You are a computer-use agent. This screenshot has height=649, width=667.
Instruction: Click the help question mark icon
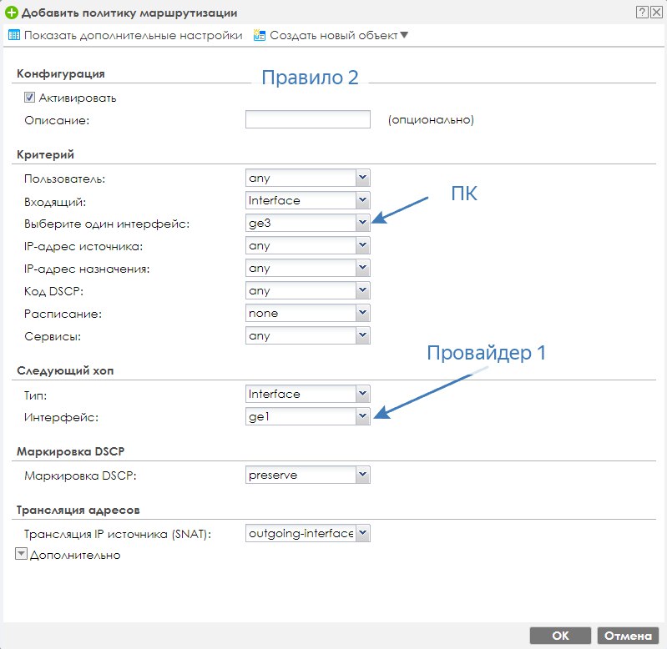[x=642, y=12]
